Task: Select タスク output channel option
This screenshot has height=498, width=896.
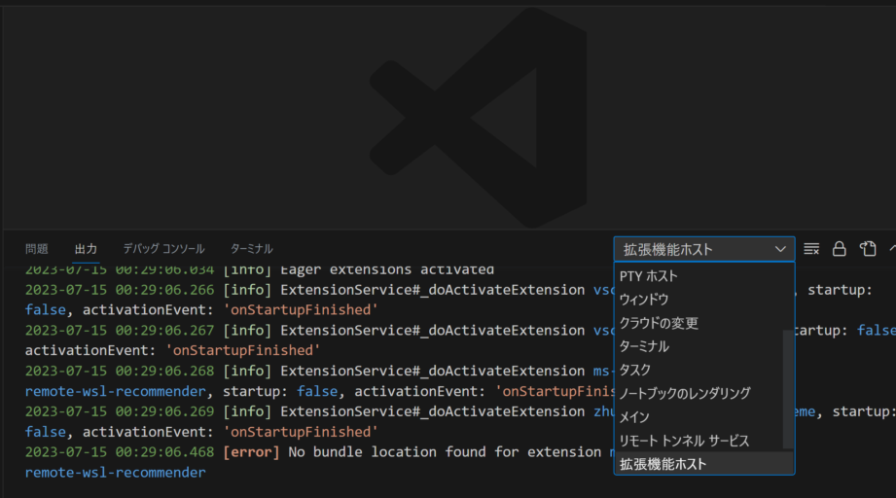Action: (x=635, y=370)
